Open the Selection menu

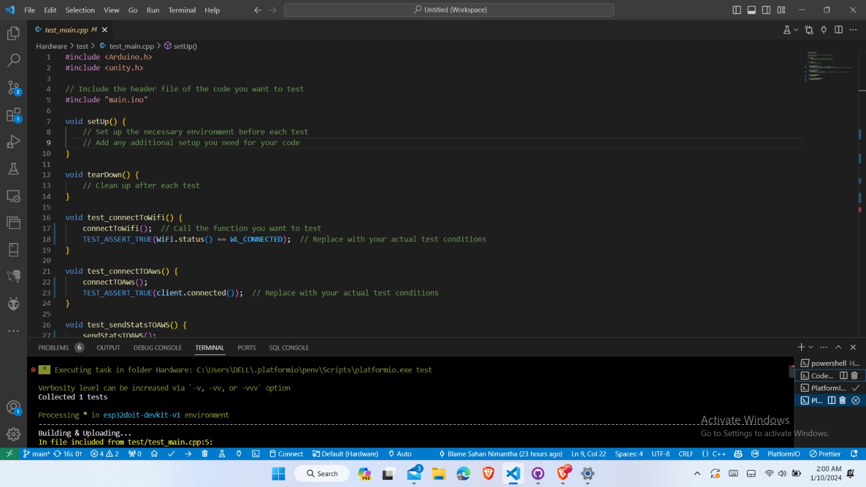(x=80, y=10)
